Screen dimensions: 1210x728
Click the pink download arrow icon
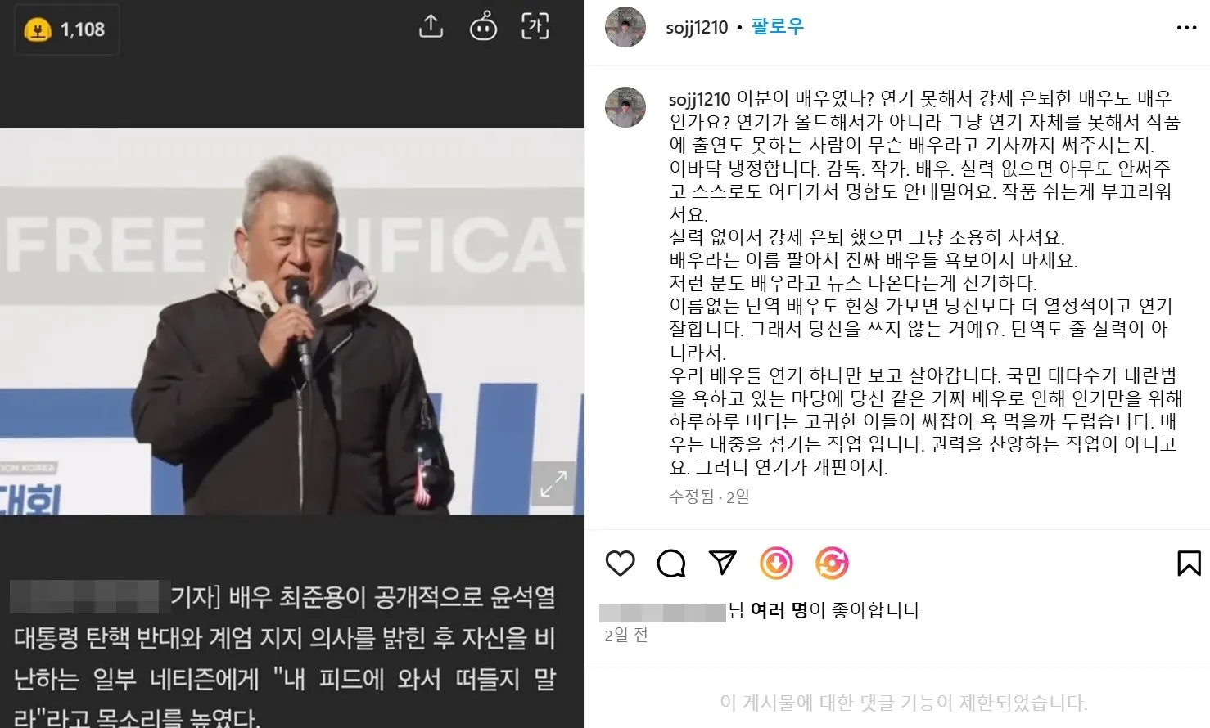click(776, 563)
